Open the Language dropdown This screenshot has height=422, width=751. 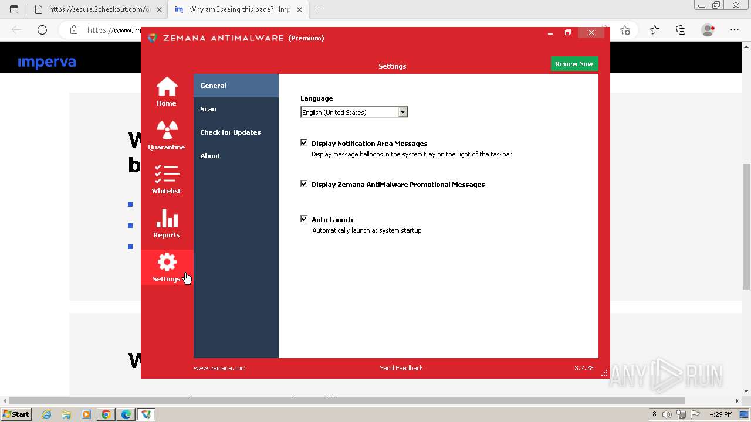coord(354,112)
